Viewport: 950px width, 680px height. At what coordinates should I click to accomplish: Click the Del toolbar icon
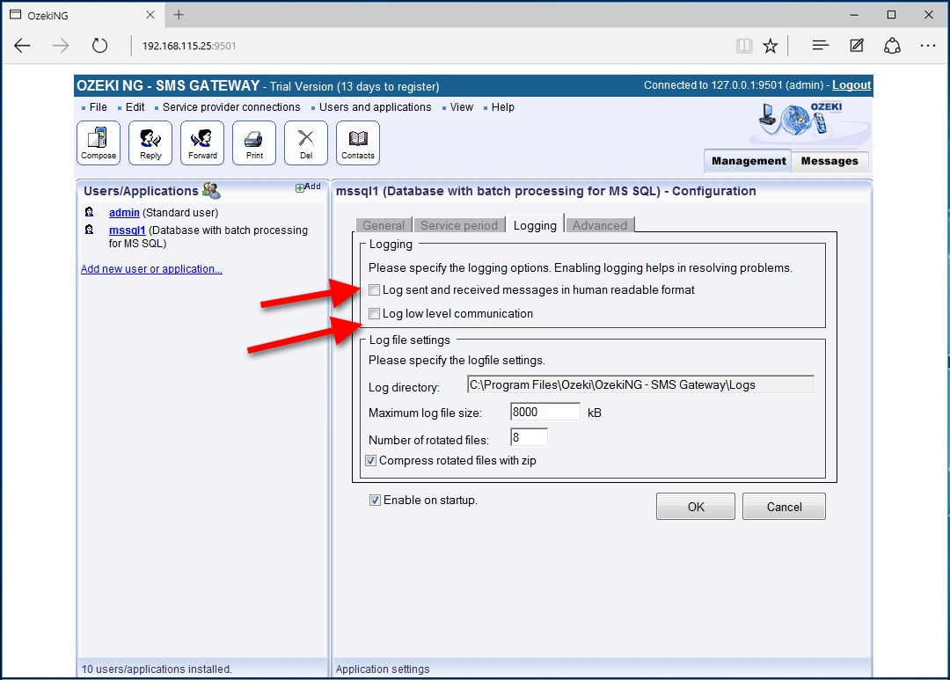(x=306, y=143)
